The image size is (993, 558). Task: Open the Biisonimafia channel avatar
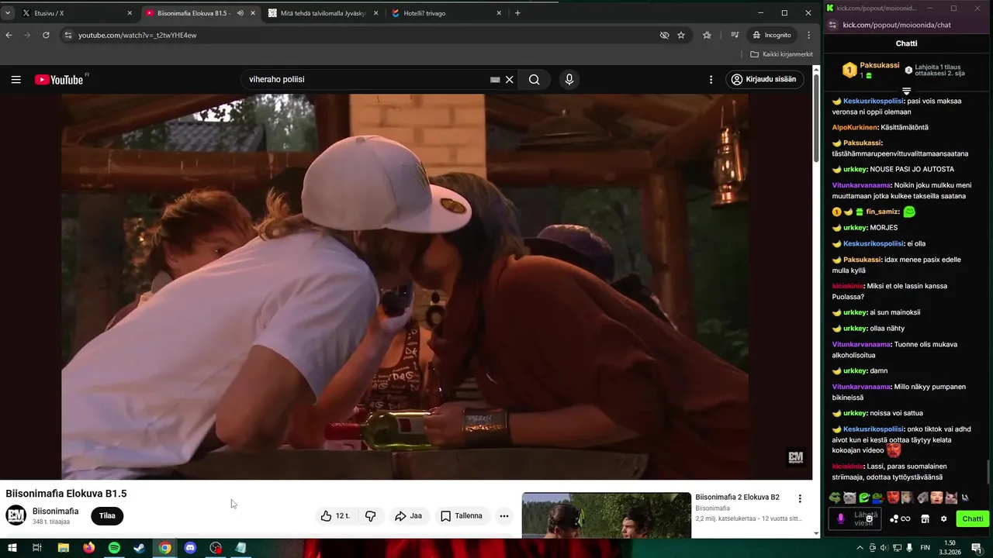click(16, 515)
